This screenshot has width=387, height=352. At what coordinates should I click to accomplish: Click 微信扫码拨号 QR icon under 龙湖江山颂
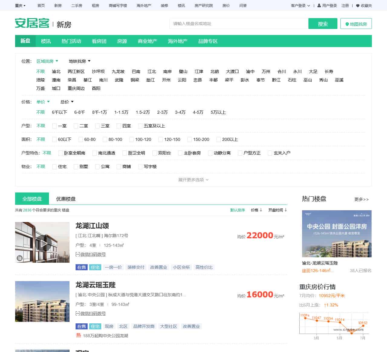coord(78,254)
